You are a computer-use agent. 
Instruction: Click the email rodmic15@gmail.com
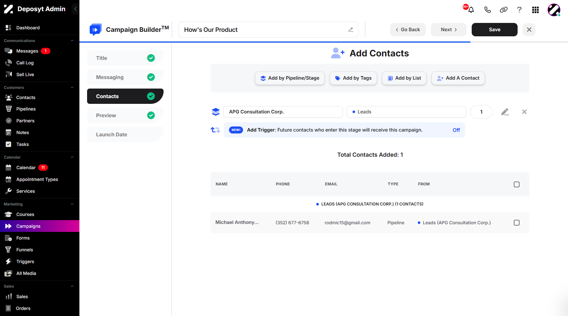click(x=347, y=223)
